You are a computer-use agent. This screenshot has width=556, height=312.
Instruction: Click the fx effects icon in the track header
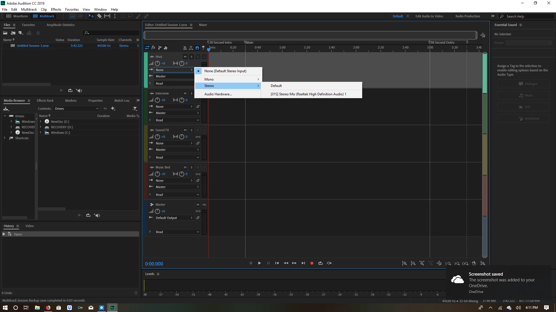[153, 48]
